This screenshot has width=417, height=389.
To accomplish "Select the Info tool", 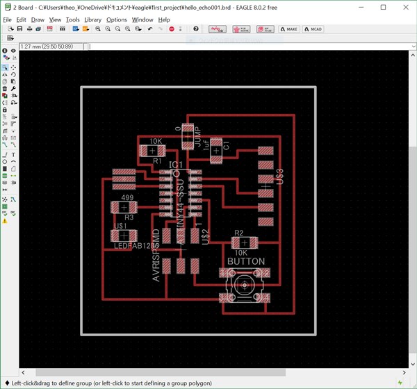I will [x=5, y=51].
